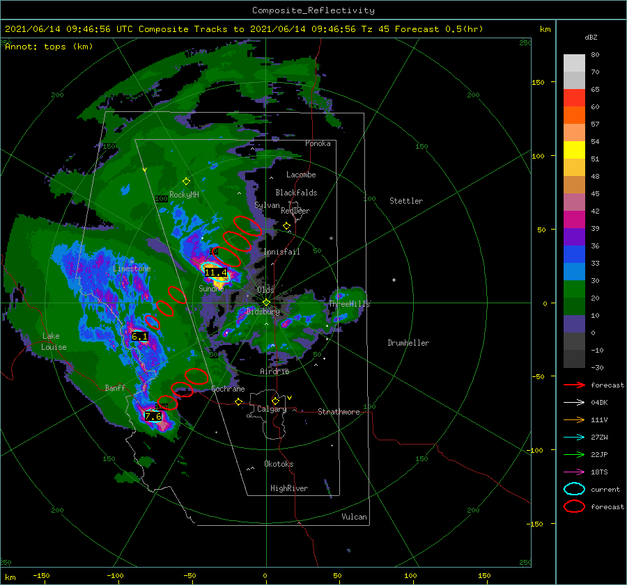Click the ThreeHills label

coord(349,304)
